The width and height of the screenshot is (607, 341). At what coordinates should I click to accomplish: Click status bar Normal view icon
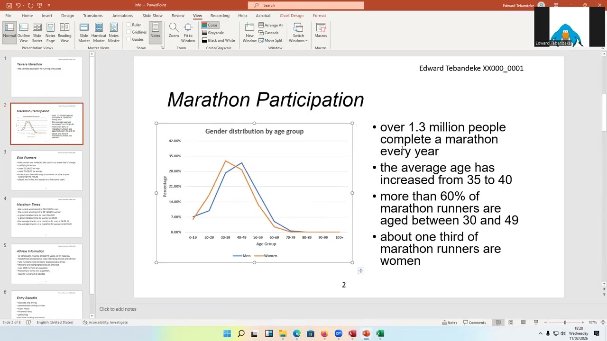pos(498,323)
